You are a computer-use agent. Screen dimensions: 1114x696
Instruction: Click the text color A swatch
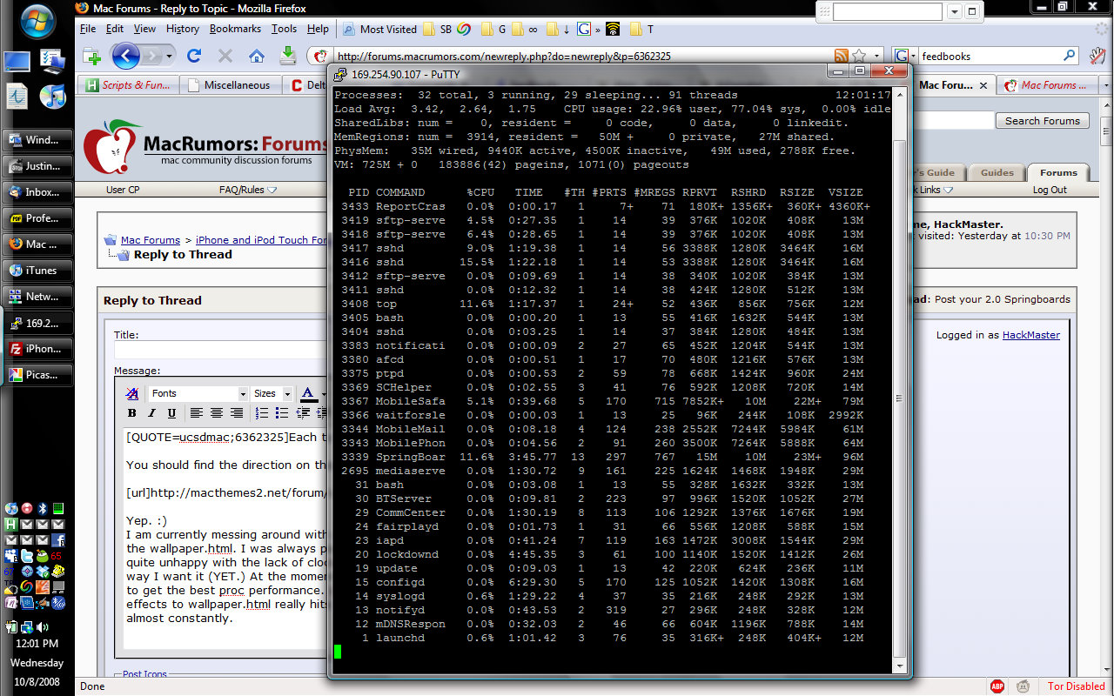[306, 393]
